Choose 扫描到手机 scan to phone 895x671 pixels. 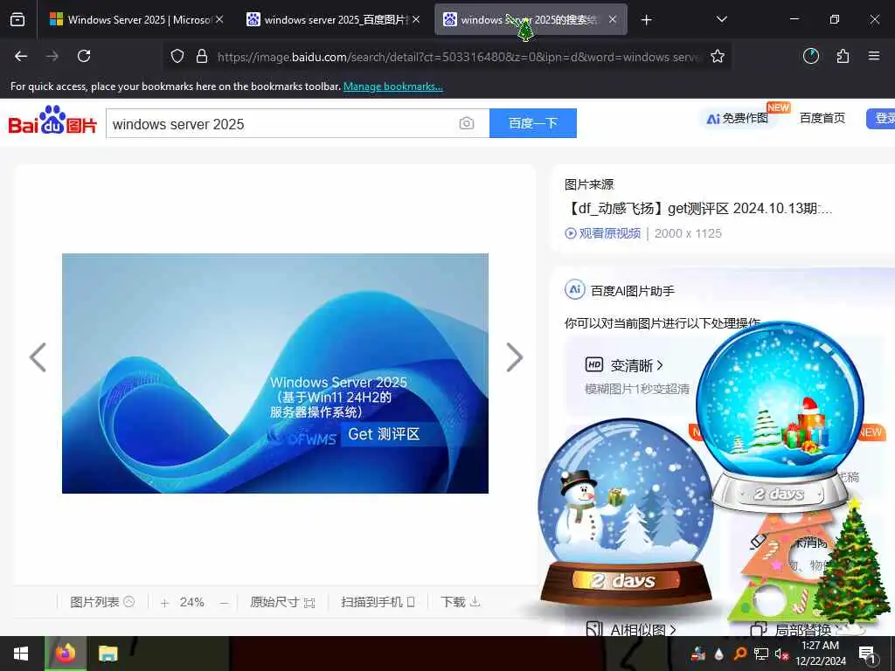point(378,602)
